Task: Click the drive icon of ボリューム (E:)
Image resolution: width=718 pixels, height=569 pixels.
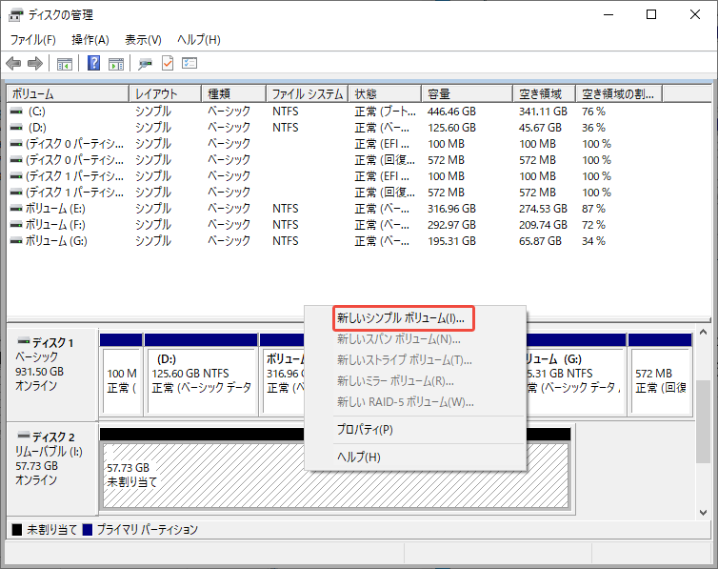Action: click(16, 209)
